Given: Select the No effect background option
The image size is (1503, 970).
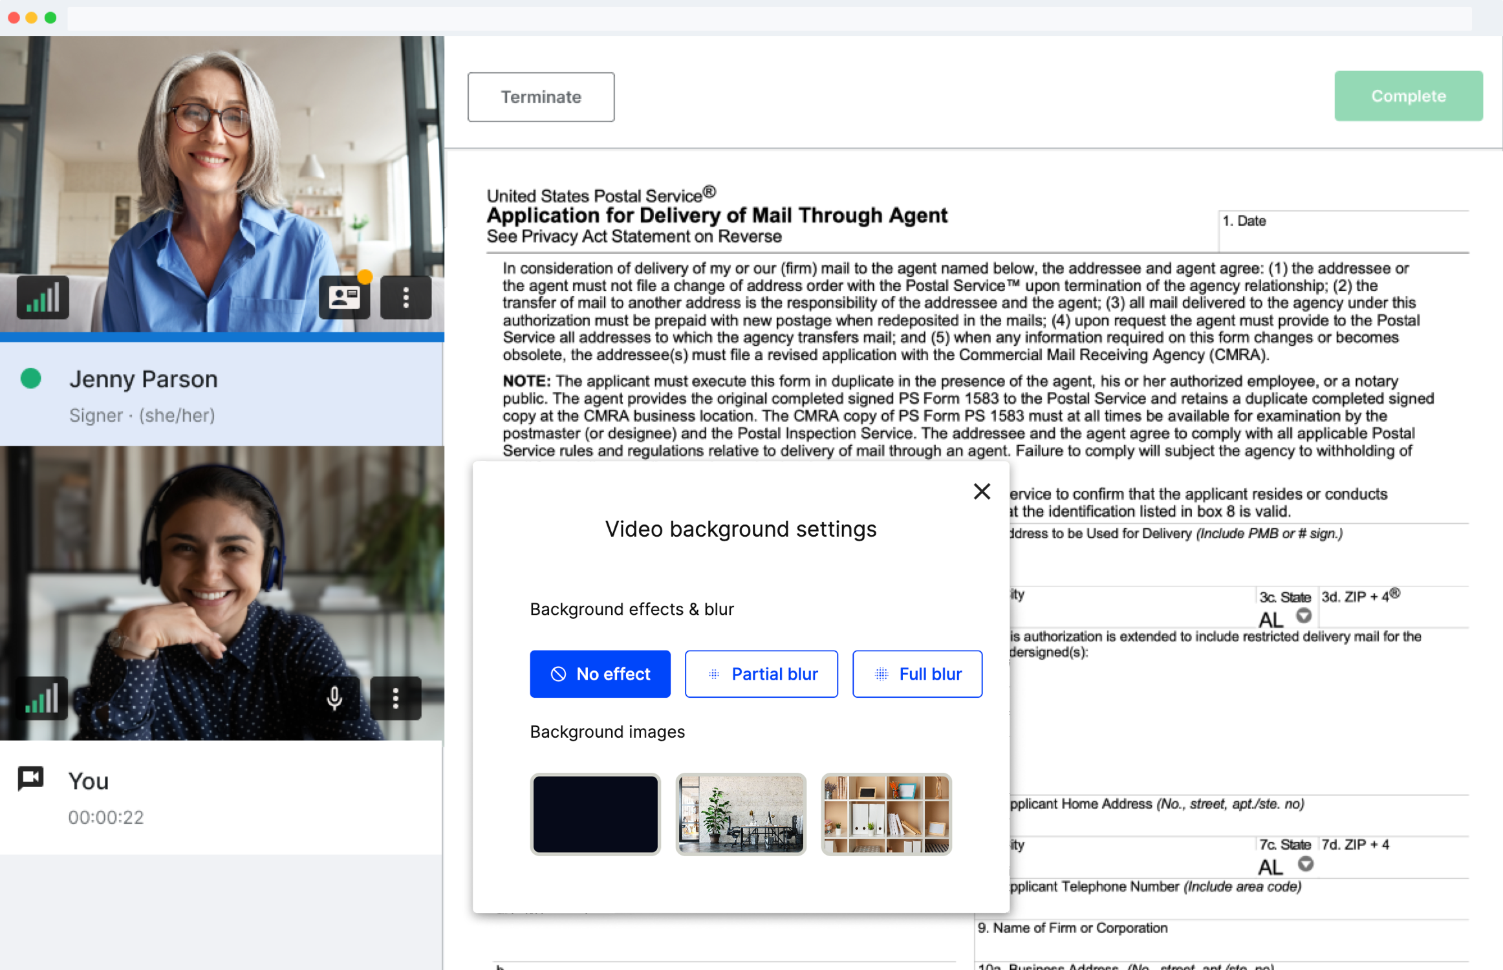Looking at the screenshot, I should point(600,674).
